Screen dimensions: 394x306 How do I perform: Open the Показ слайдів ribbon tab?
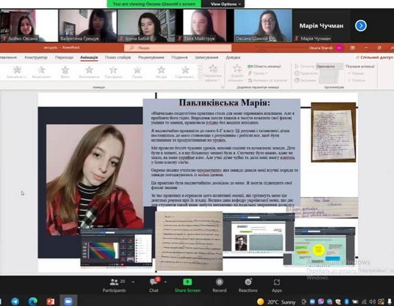tap(118, 57)
